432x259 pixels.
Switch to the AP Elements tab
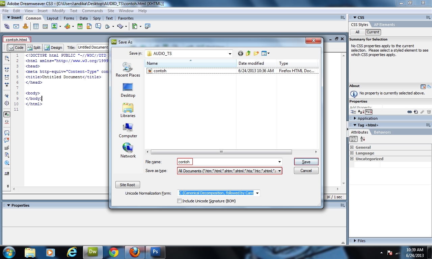384,25
